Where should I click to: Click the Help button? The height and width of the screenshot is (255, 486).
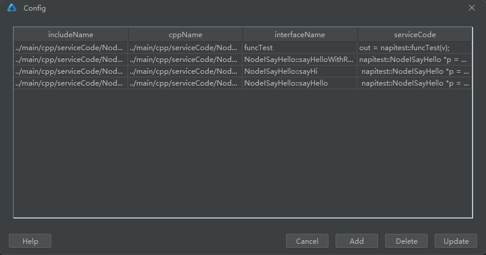click(30, 241)
